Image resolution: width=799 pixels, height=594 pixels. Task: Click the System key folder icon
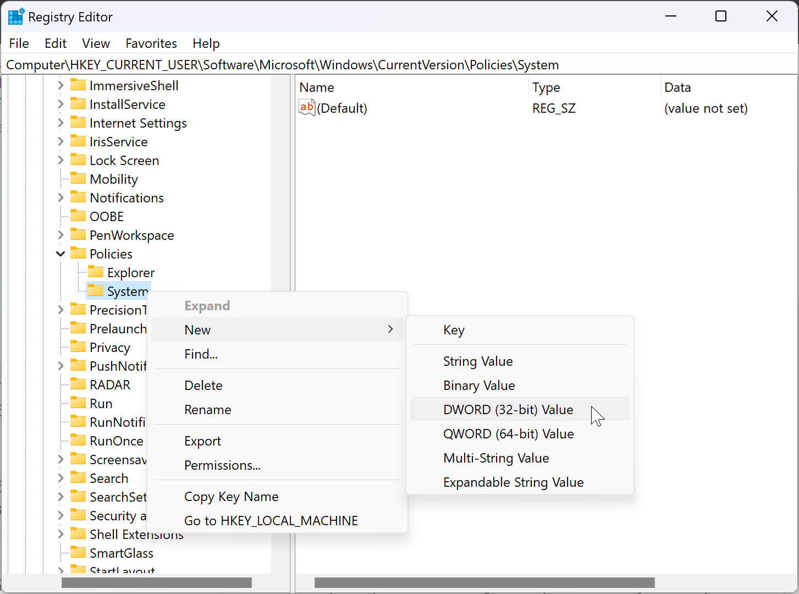(96, 291)
